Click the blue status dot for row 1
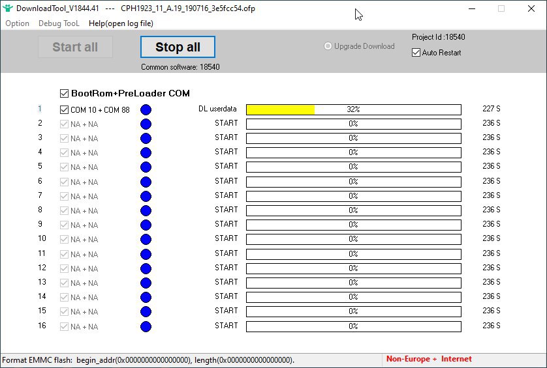 [146, 109]
